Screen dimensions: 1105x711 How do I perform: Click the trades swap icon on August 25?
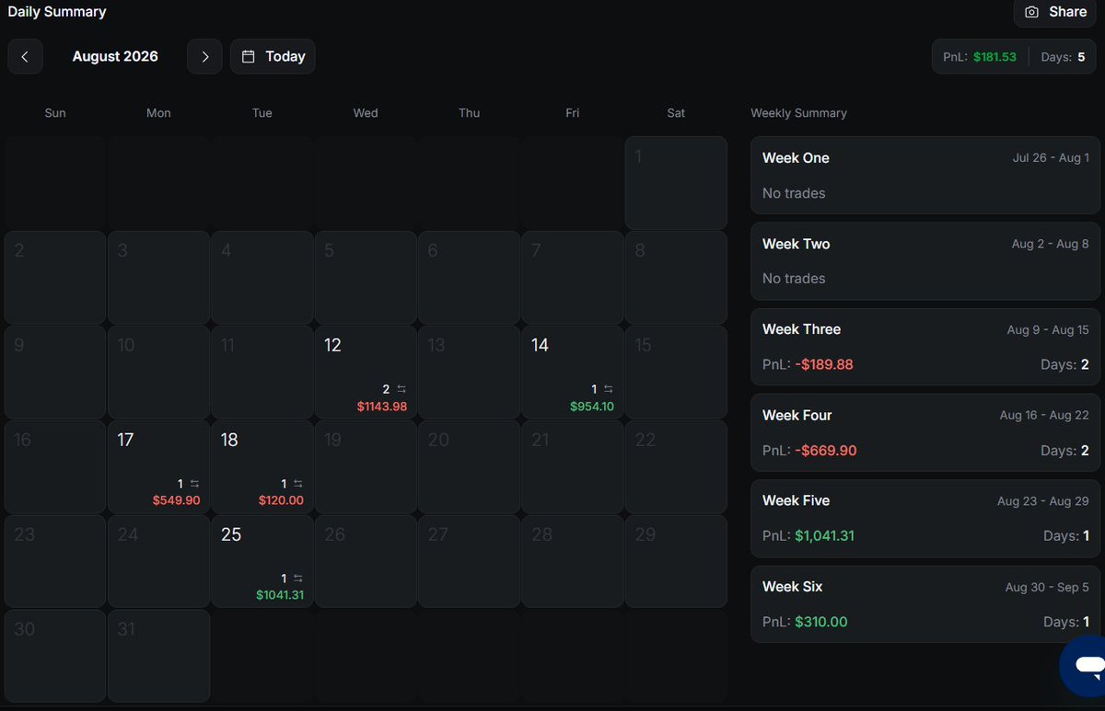[x=297, y=579]
